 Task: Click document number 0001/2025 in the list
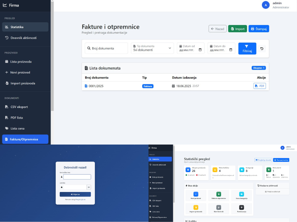pyautogui.click(x=96, y=86)
